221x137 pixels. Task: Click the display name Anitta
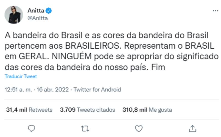pos(36,11)
